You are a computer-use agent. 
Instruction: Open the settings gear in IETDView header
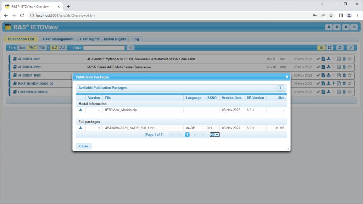point(346,27)
